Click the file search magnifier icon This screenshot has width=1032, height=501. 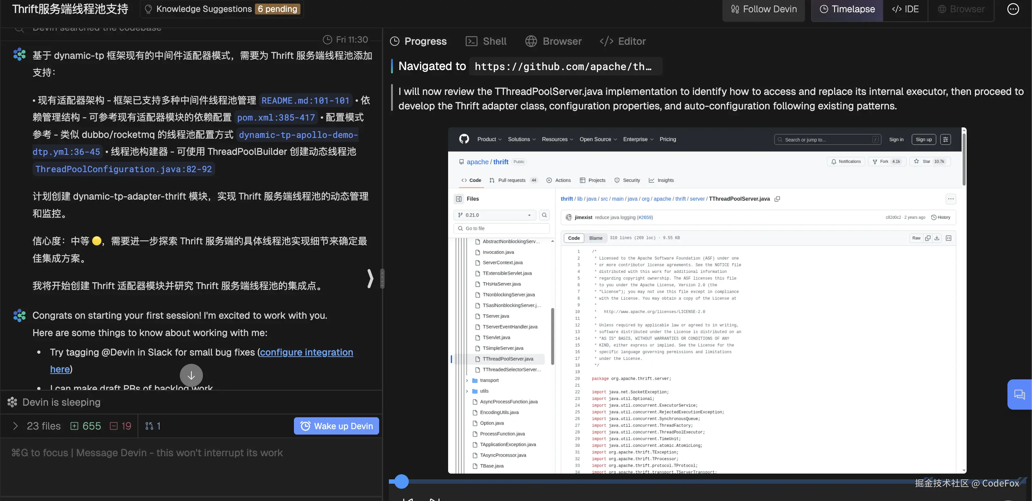coord(544,215)
